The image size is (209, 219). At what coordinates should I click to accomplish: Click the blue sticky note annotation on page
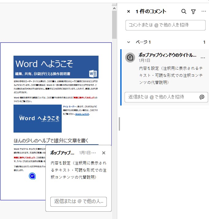click(32, 176)
